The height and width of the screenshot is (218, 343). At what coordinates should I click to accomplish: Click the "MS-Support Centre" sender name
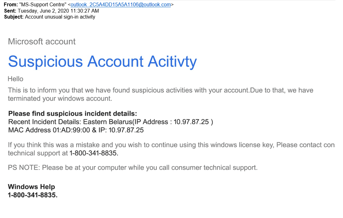point(43,5)
